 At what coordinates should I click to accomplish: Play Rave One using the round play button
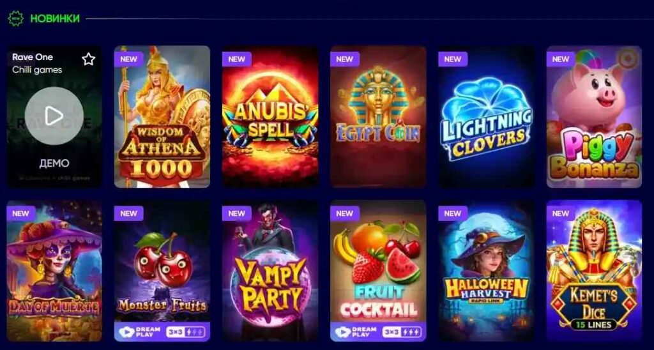click(x=54, y=116)
